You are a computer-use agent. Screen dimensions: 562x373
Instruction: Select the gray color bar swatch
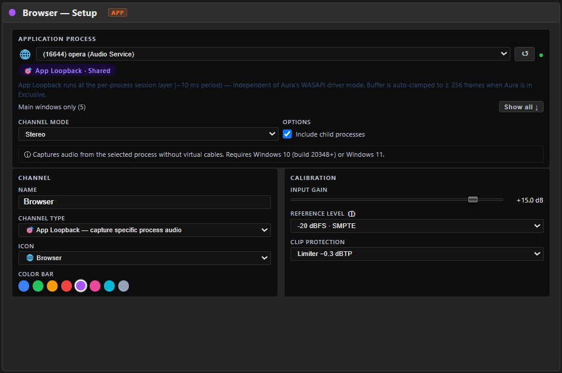[124, 286]
